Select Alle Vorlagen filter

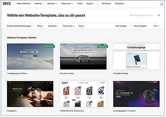(121, 26)
